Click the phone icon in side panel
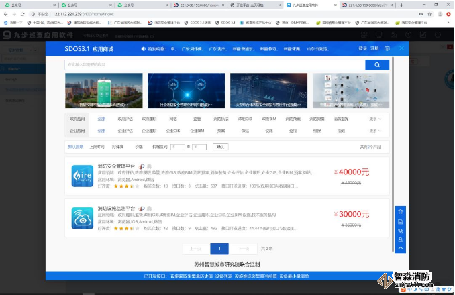The height and width of the screenshot is (295, 455). point(401,230)
